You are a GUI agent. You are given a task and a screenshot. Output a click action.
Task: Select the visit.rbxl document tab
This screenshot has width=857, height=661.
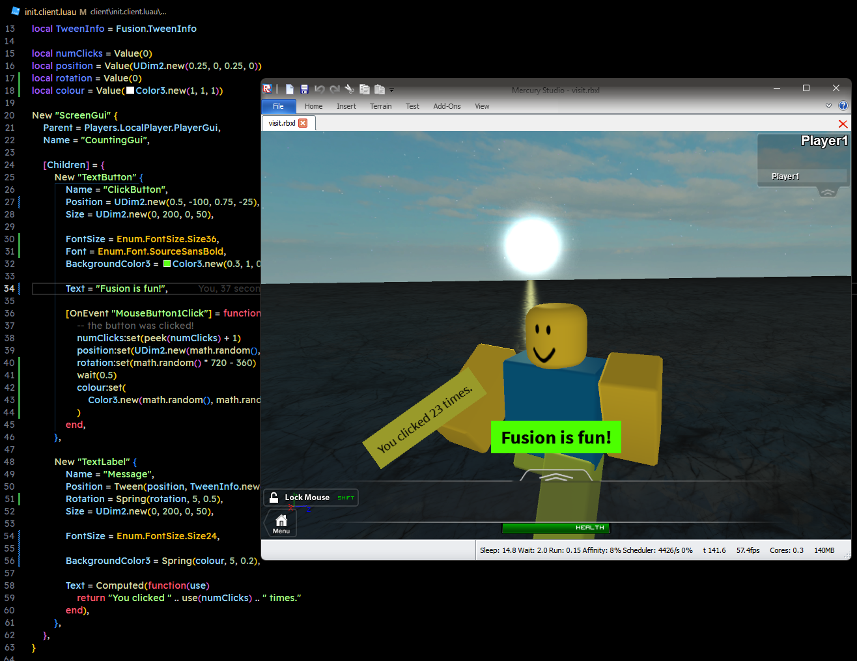282,123
